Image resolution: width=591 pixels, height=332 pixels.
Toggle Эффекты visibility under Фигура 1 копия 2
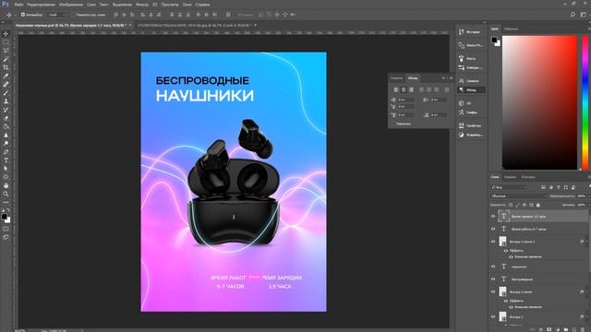coord(506,250)
